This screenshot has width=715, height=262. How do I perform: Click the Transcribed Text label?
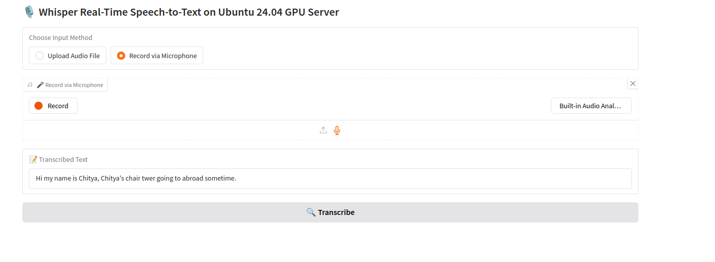point(63,159)
